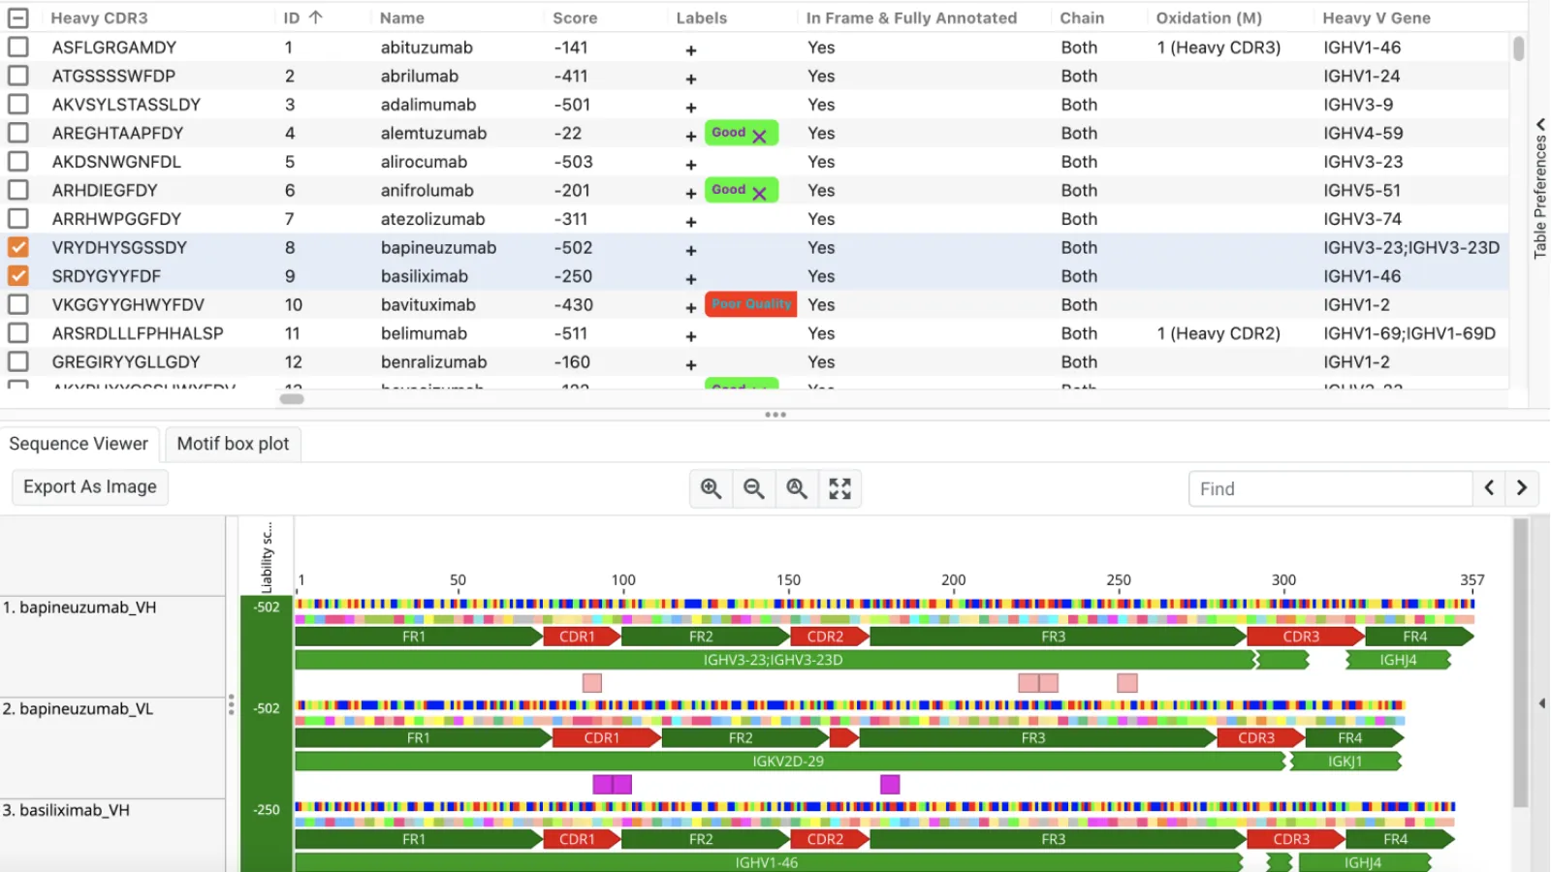Remove the Good label from anifrolumab
Screen dimensions: 1551x872
tap(760, 194)
